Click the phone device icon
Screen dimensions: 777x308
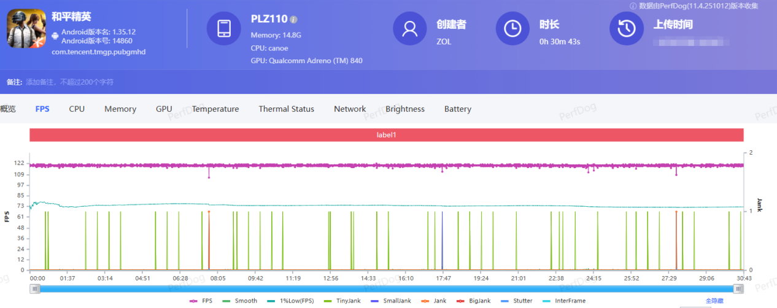(224, 28)
